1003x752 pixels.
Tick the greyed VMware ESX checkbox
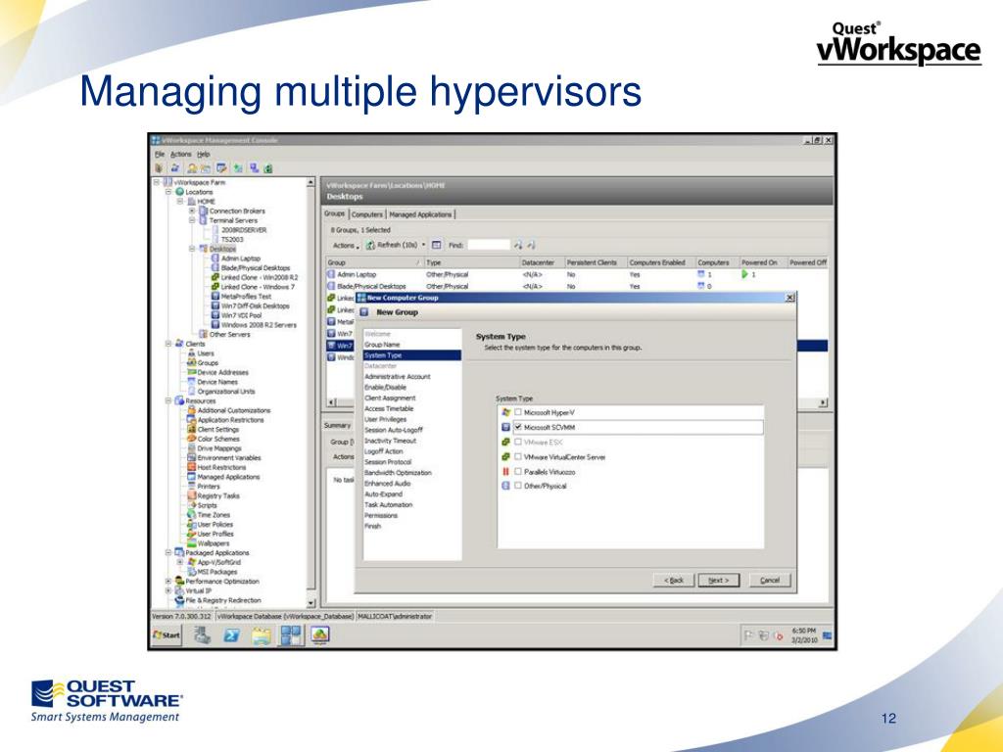click(x=518, y=443)
